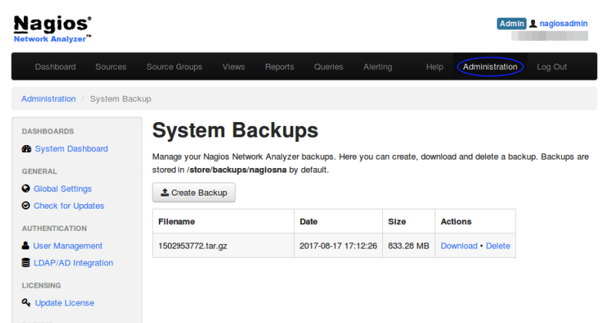The height and width of the screenshot is (323, 611).
Task: Click the LDAP/AD Integration database icon
Action: point(26,262)
